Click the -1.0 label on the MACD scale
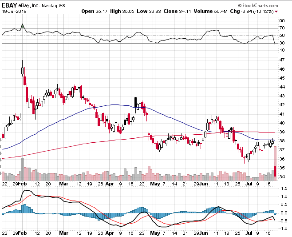The height and width of the screenshot is (237, 292). 283,229
